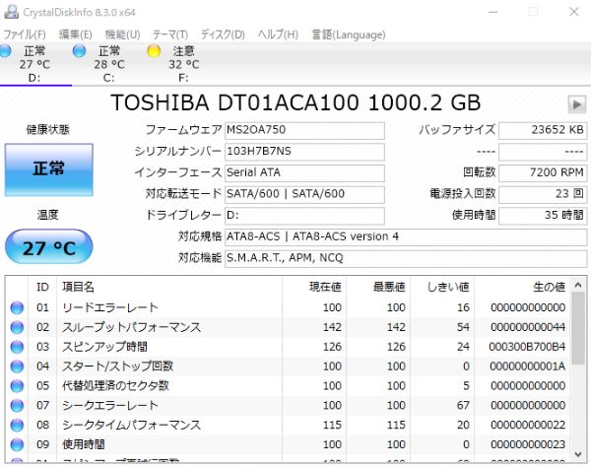Click the blue status circle for C: drive
Image resolution: width=591 pixels, height=467 pixels.
(79, 51)
